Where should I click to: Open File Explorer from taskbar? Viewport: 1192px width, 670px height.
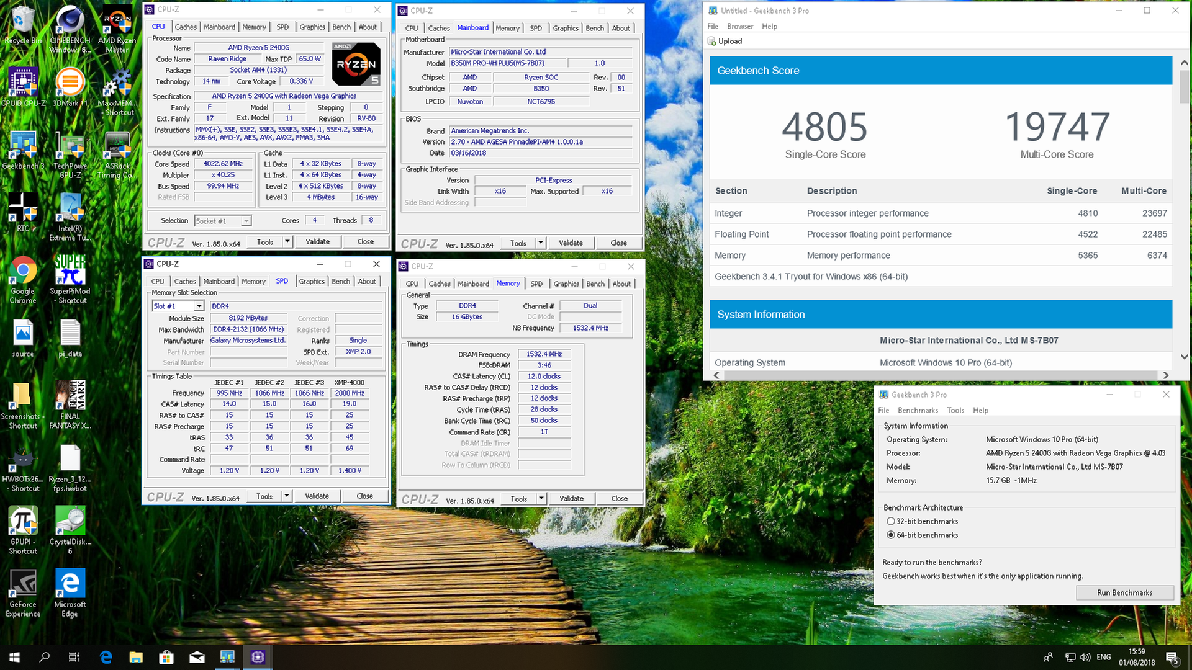coord(136,657)
